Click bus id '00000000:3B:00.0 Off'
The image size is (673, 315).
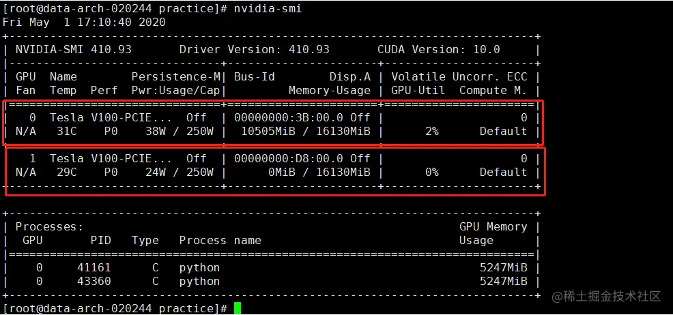[302, 118]
